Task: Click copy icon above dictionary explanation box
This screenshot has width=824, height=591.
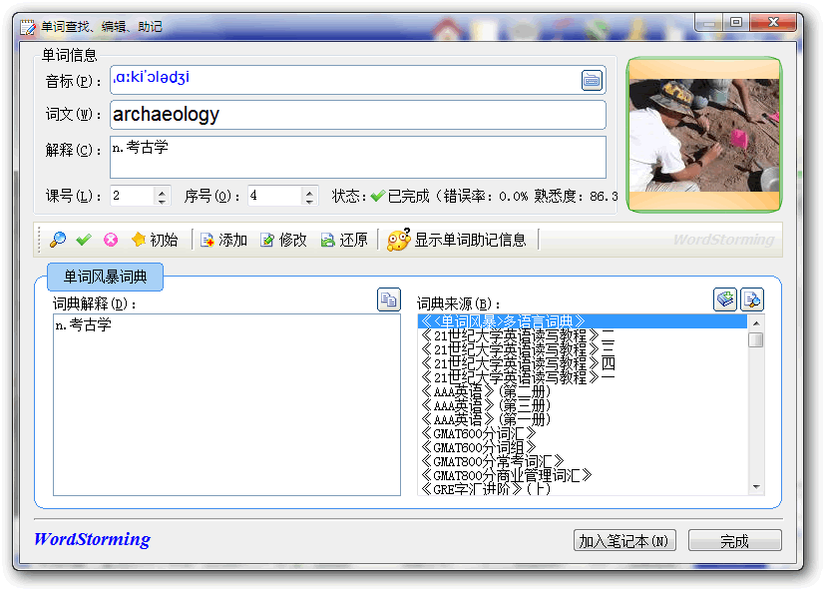Action: tap(388, 298)
